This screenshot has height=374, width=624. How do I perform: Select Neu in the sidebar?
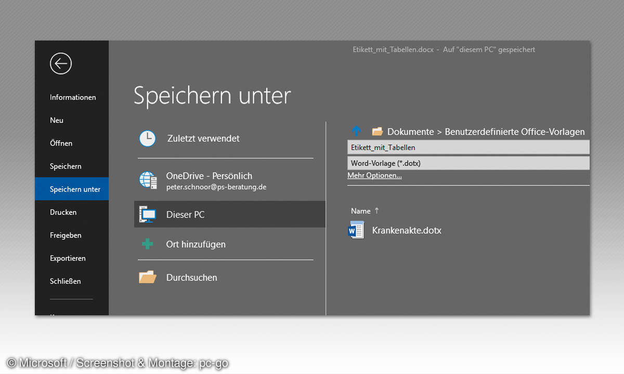click(57, 120)
